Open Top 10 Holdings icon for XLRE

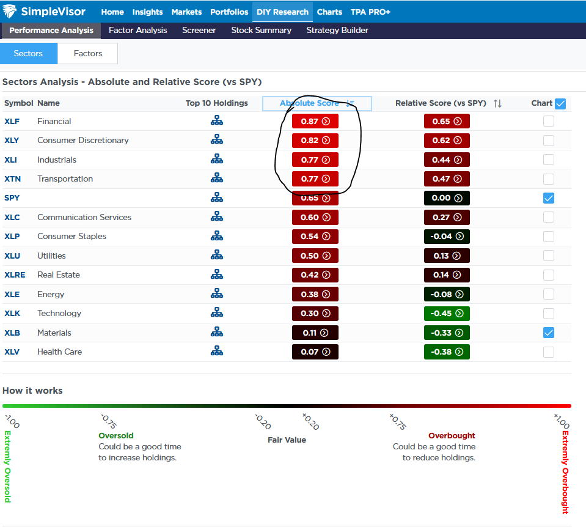tap(217, 275)
